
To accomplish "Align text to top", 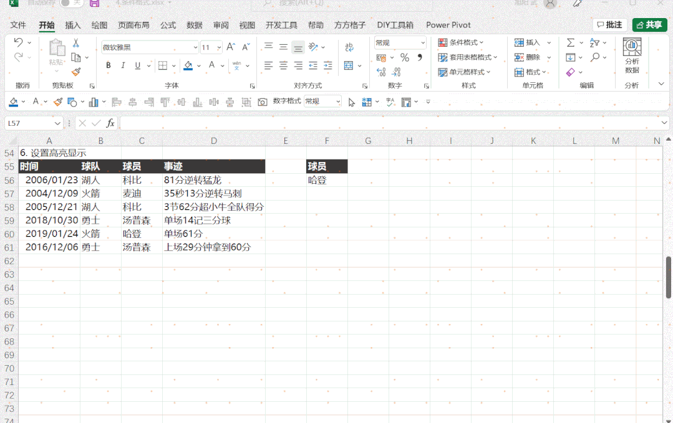I will pos(269,47).
